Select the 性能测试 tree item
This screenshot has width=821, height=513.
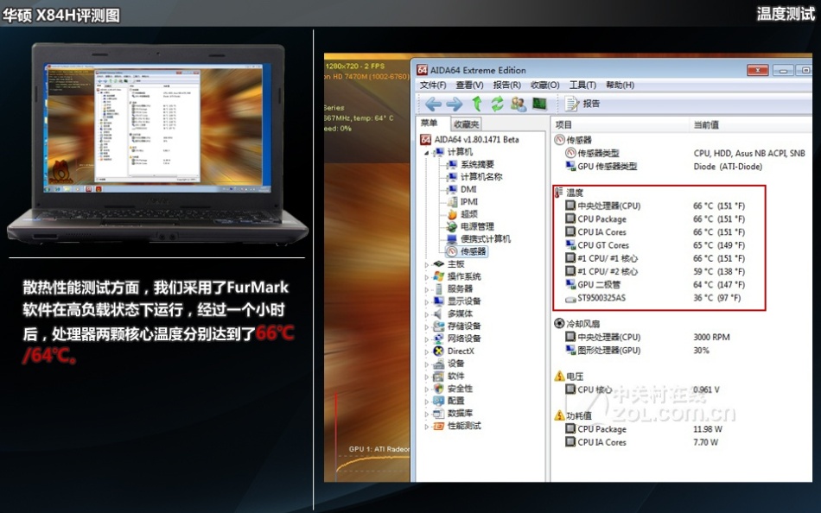458,426
